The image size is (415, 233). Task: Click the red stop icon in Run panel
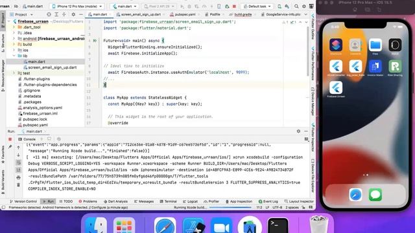point(10,139)
